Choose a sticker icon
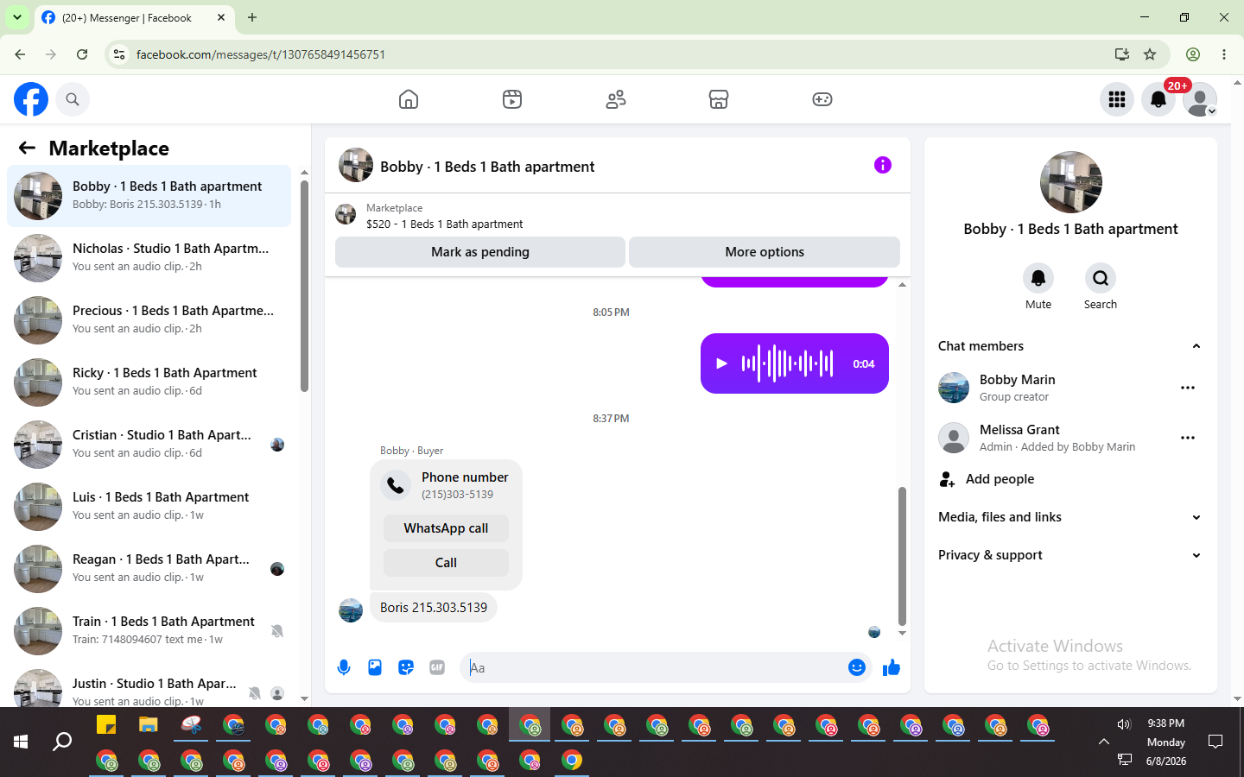This screenshot has width=1244, height=777. coord(406,667)
